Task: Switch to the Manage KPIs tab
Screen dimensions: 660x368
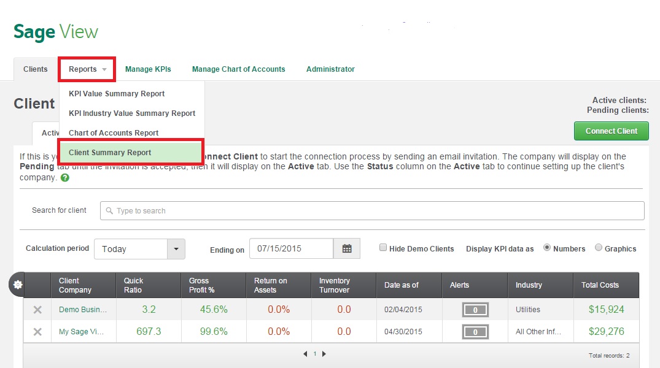Action: pos(148,69)
